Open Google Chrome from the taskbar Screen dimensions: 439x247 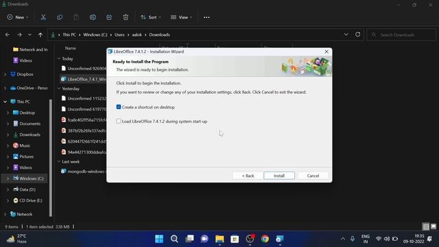click(265, 239)
